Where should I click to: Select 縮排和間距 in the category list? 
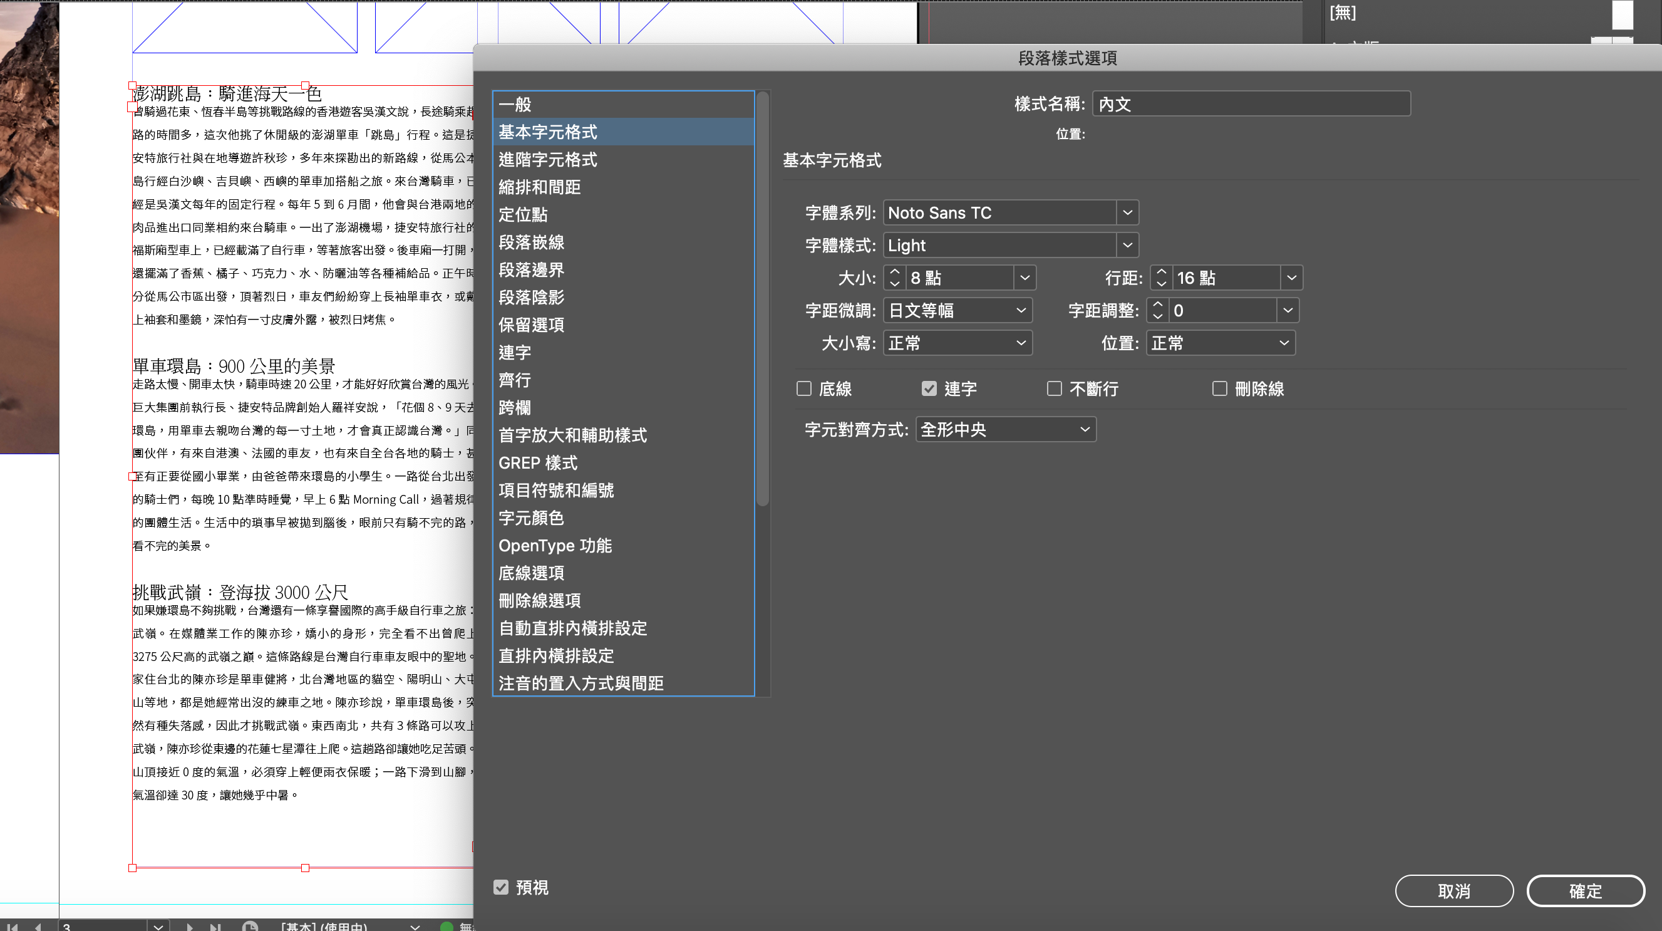click(539, 187)
